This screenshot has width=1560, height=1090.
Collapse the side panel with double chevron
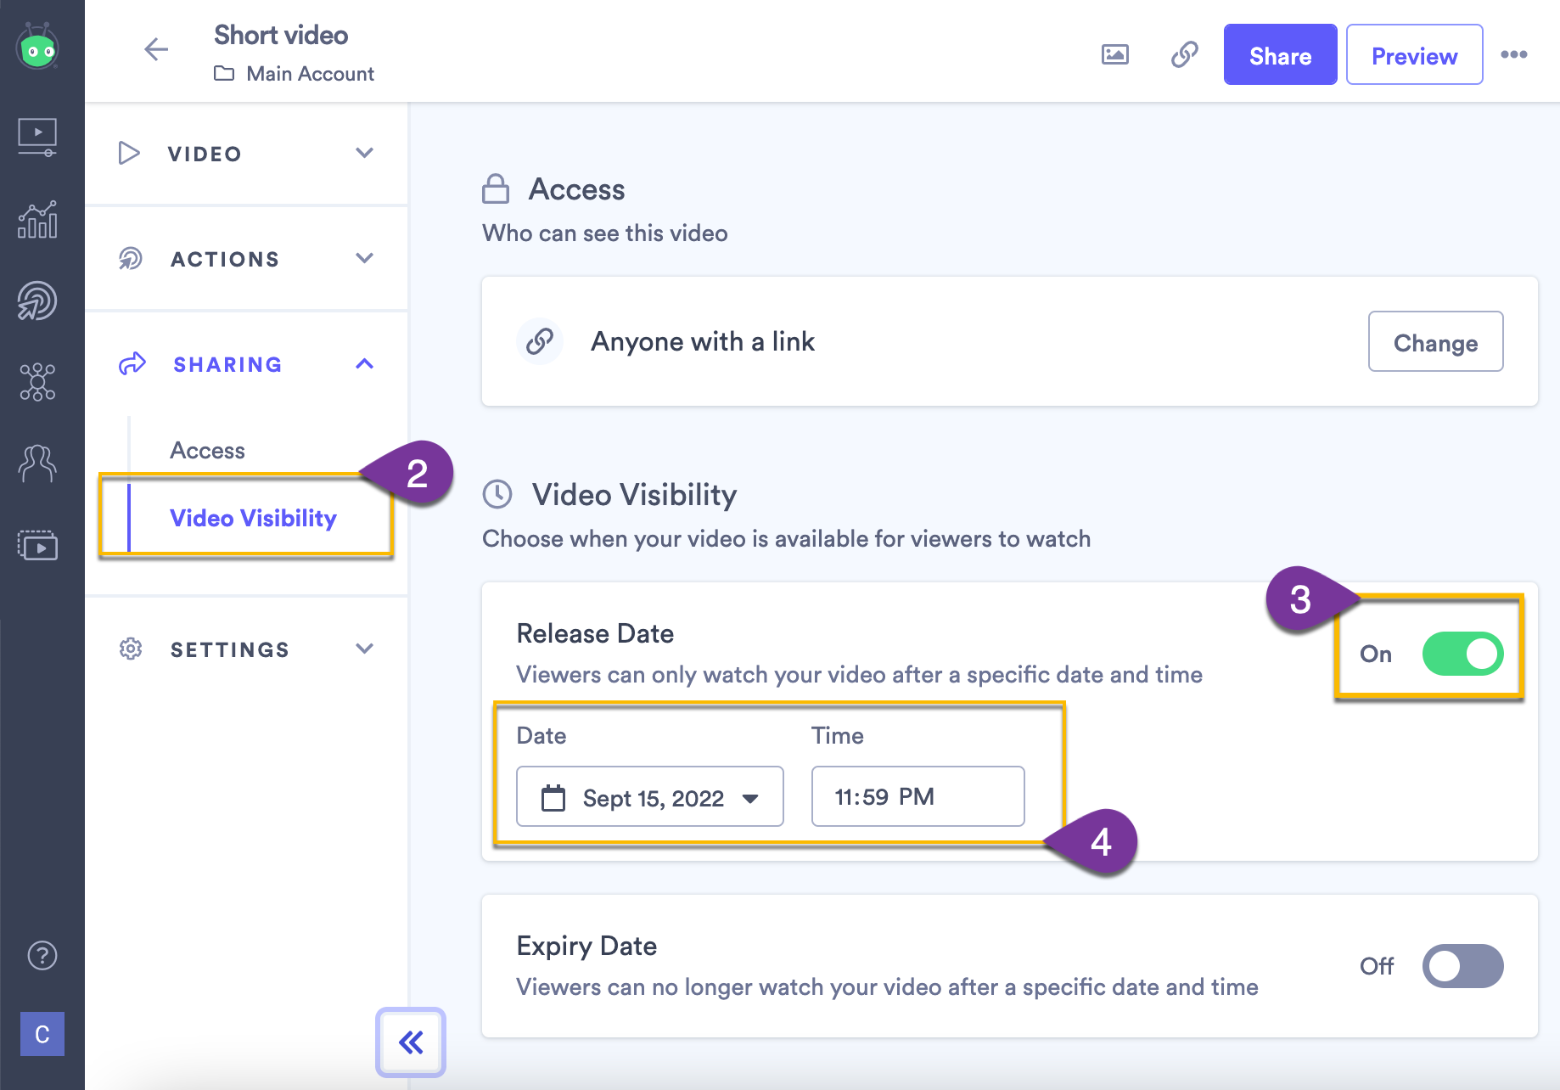point(411,1042)
